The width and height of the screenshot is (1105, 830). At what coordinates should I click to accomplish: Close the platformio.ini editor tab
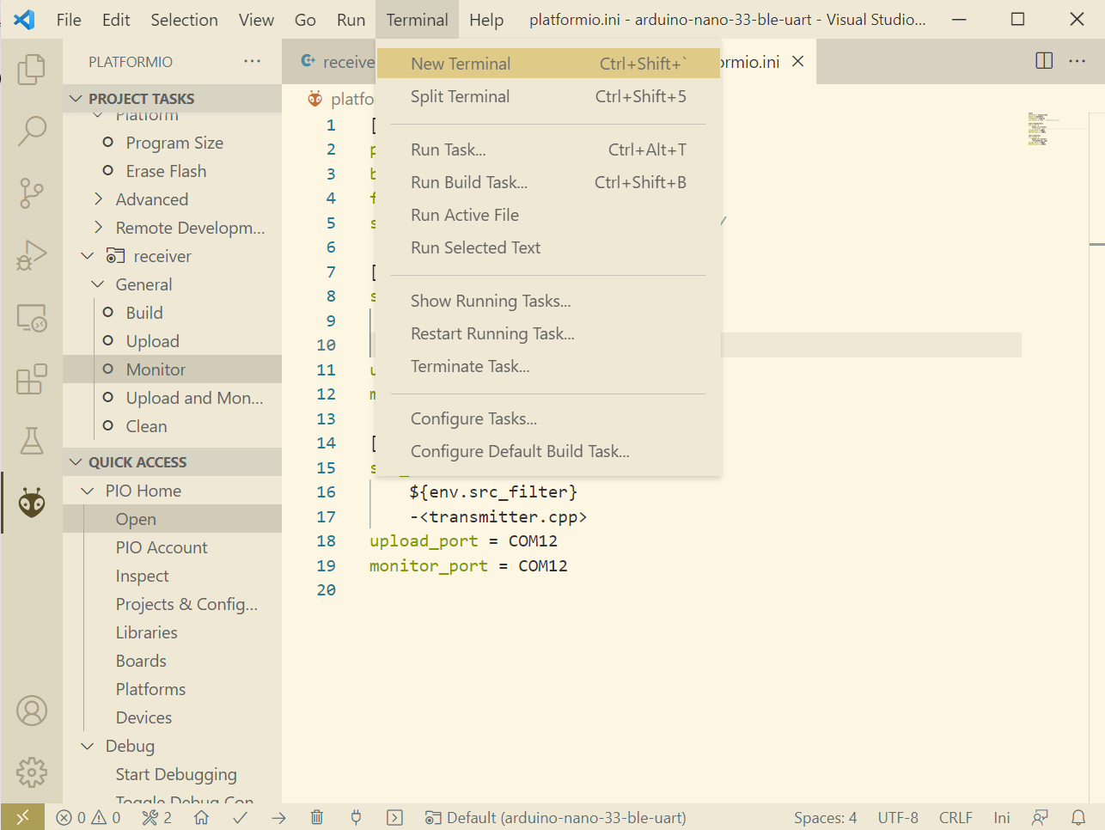coord(797,61)
